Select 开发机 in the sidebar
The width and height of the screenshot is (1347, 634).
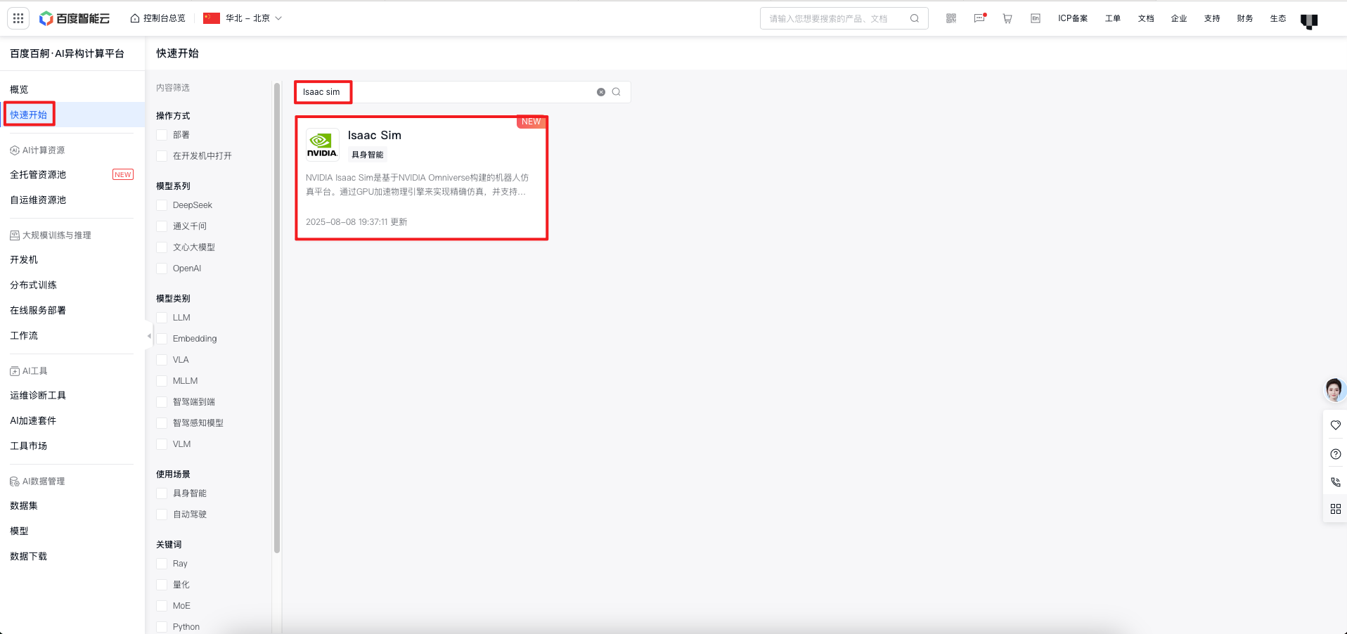24,260
